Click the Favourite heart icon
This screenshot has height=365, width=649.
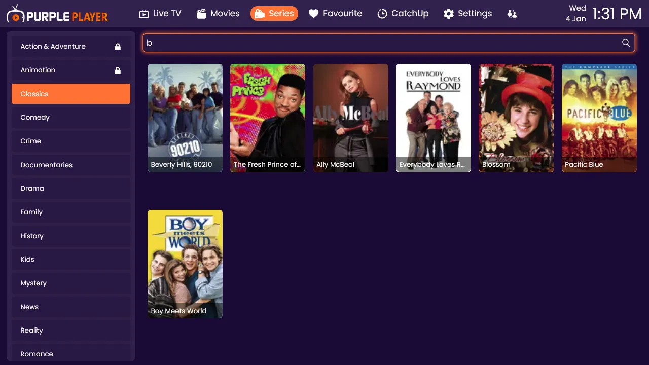314,14
